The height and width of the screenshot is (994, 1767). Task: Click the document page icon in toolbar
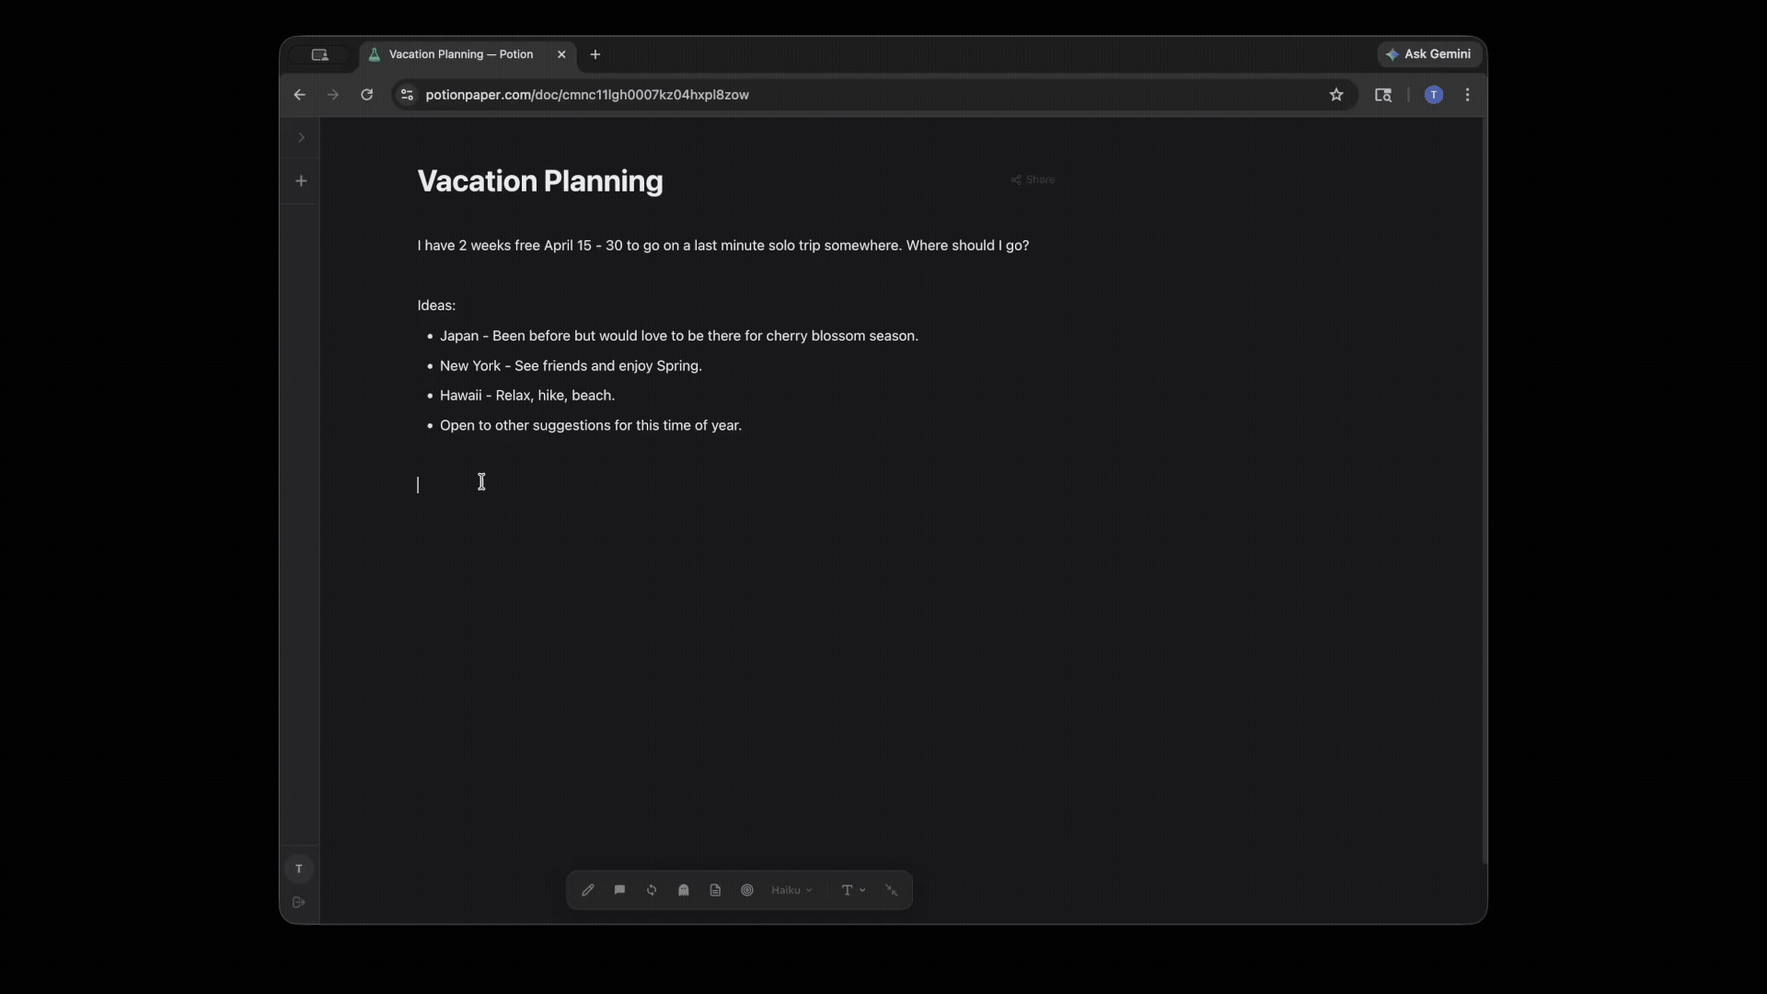(x=715, y=890)
